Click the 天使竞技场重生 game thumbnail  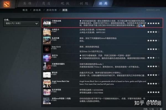pos(47,66)
